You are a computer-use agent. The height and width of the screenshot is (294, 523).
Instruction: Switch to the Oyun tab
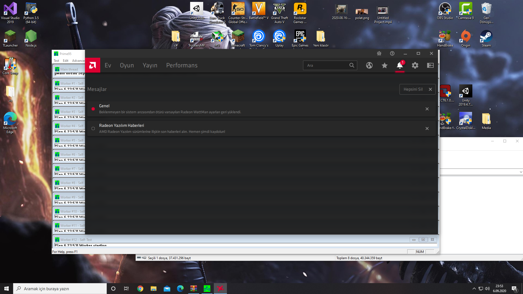pyautogui.click(x=127, y=65)
